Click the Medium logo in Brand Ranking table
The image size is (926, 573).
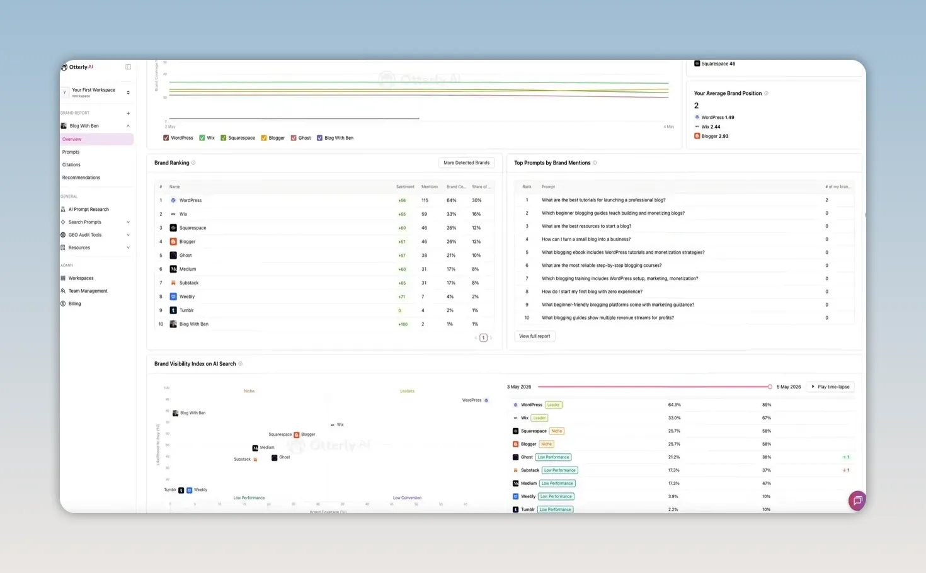click(173, 269)
